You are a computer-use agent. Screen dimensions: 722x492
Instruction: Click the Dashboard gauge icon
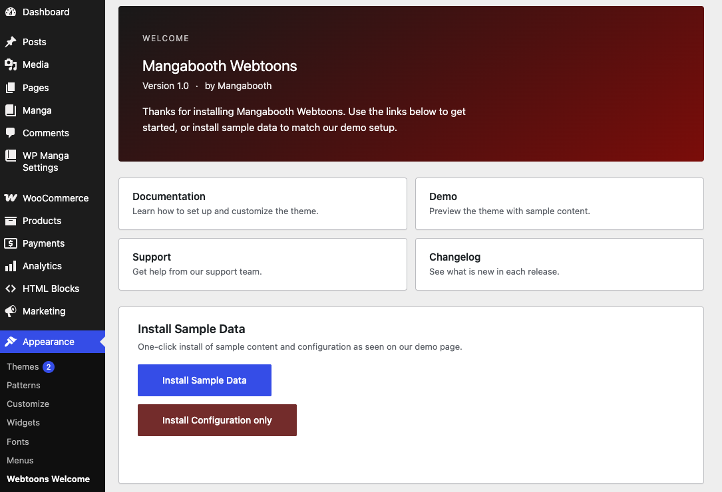pos(11,12)
